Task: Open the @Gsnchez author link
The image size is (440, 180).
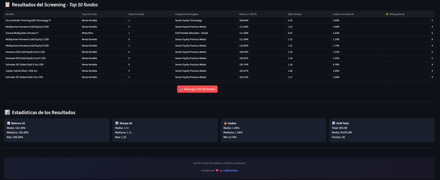Action: 232,170
